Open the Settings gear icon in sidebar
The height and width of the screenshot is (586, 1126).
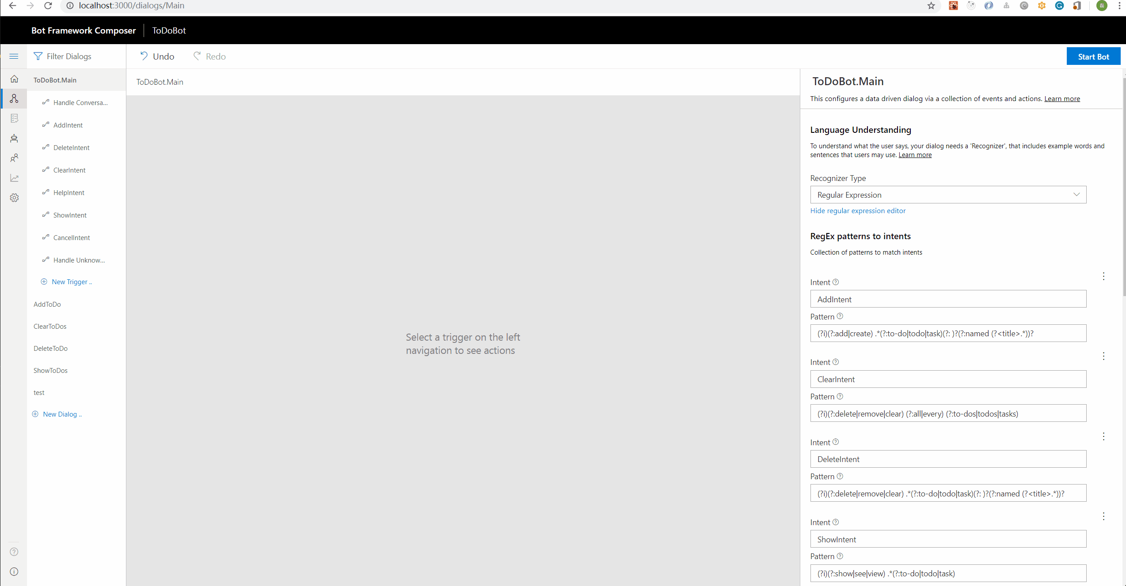14,198
